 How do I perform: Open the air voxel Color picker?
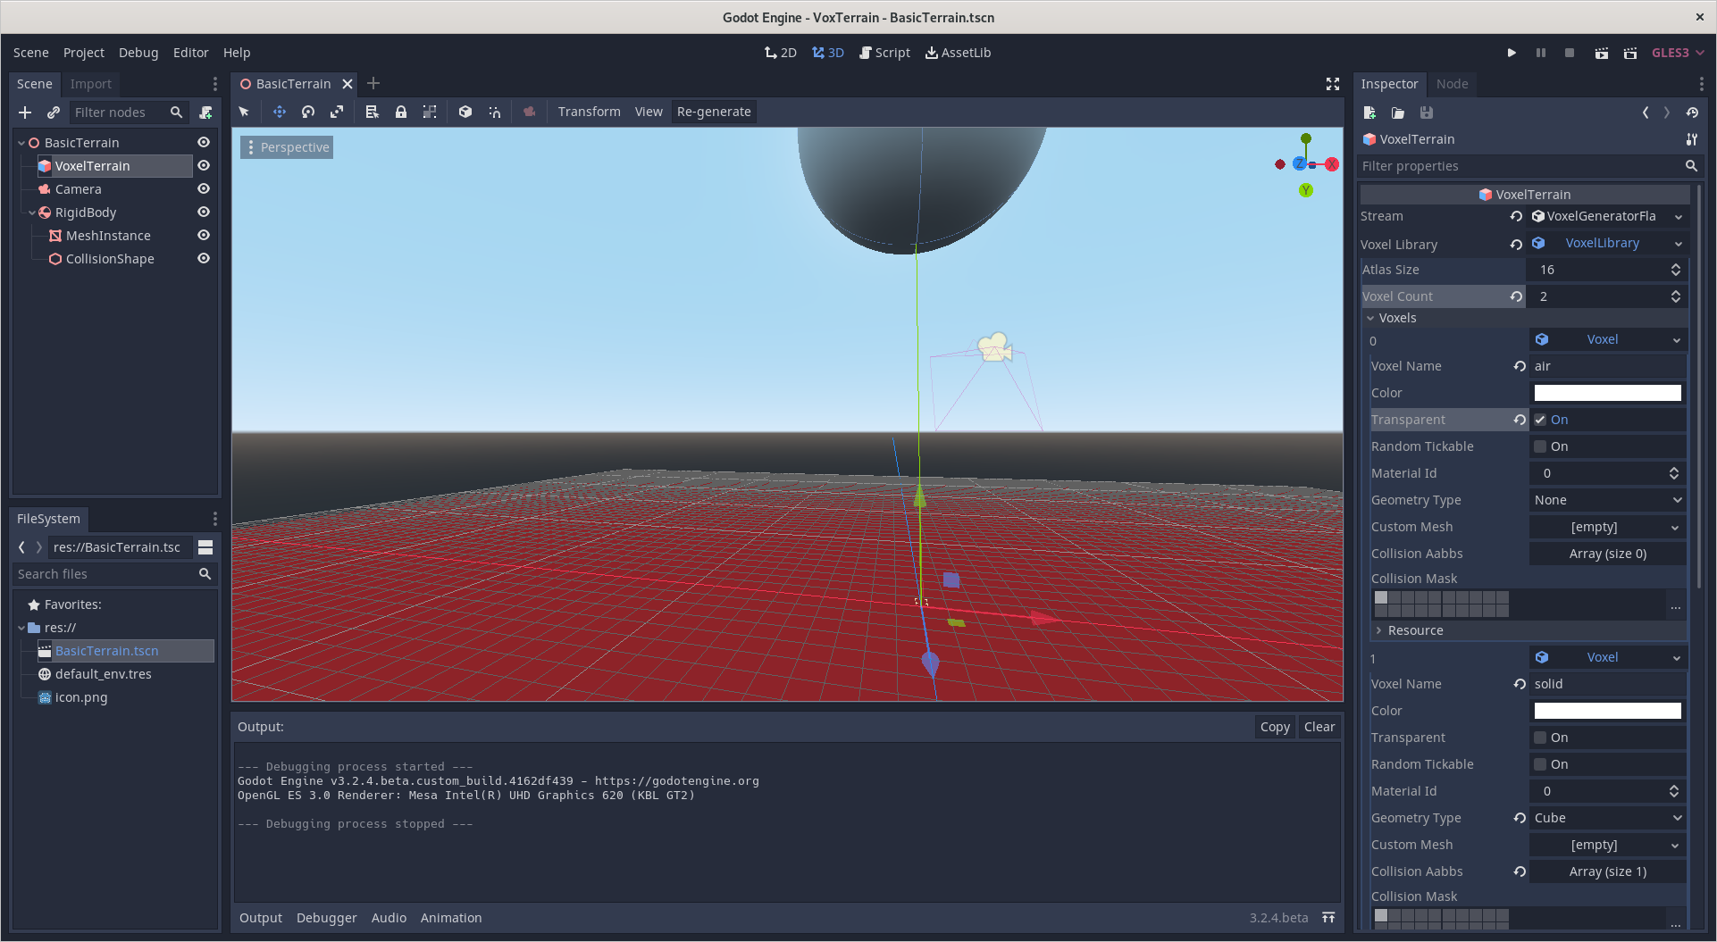[1606, 392]
